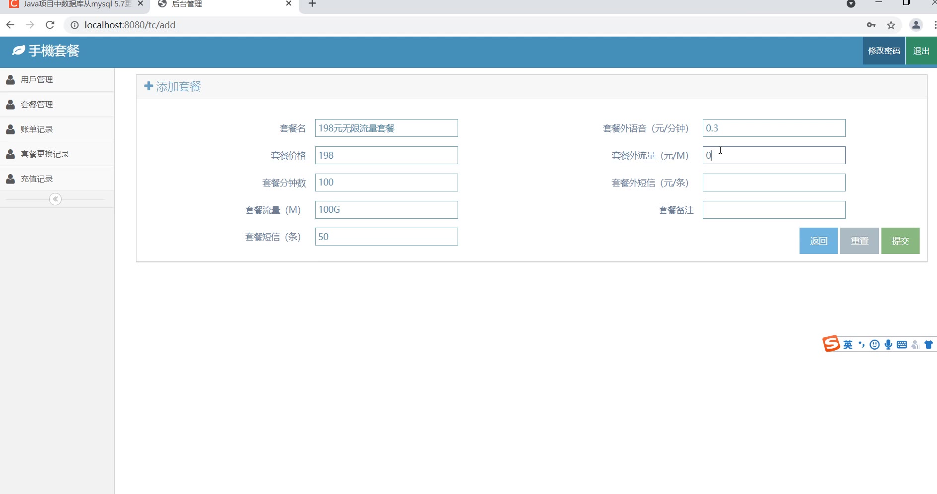The height and width of the screenshot is (494, 937).
Task: Click the 添加套餐 panel heading
Action: pos(178,87)
